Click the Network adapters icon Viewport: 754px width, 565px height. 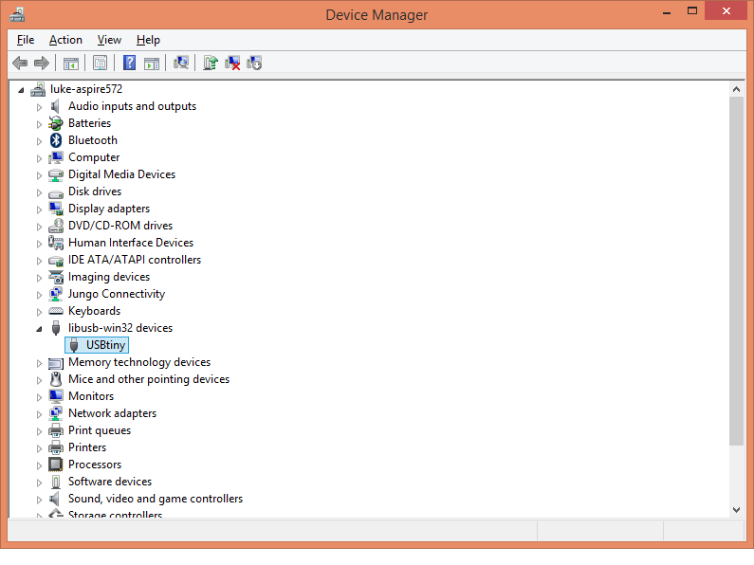point(56,413)
